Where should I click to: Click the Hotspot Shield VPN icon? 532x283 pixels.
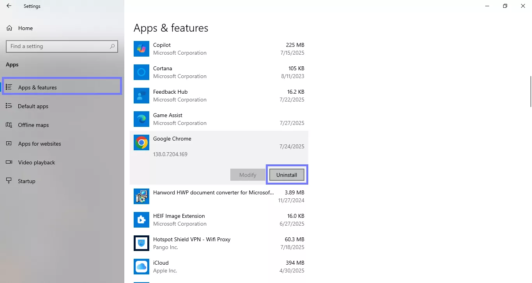coord(141,243)
